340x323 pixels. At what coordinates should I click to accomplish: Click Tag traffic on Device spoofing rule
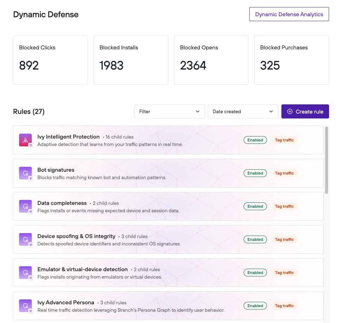point(284,239)
